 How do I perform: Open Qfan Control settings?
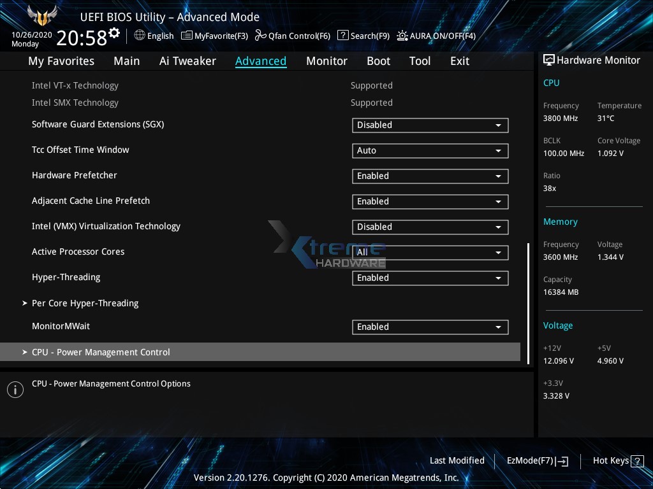(x=292, y=36)
